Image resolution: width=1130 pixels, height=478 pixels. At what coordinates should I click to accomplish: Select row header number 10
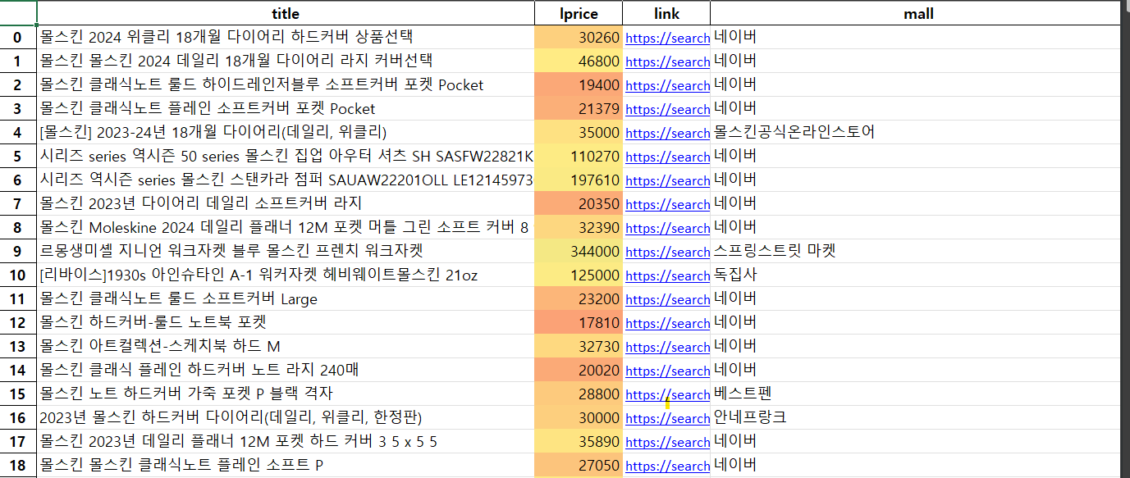point(16,275)
